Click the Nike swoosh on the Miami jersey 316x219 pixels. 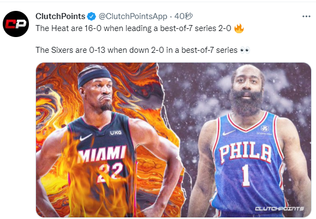pos(86,137)
